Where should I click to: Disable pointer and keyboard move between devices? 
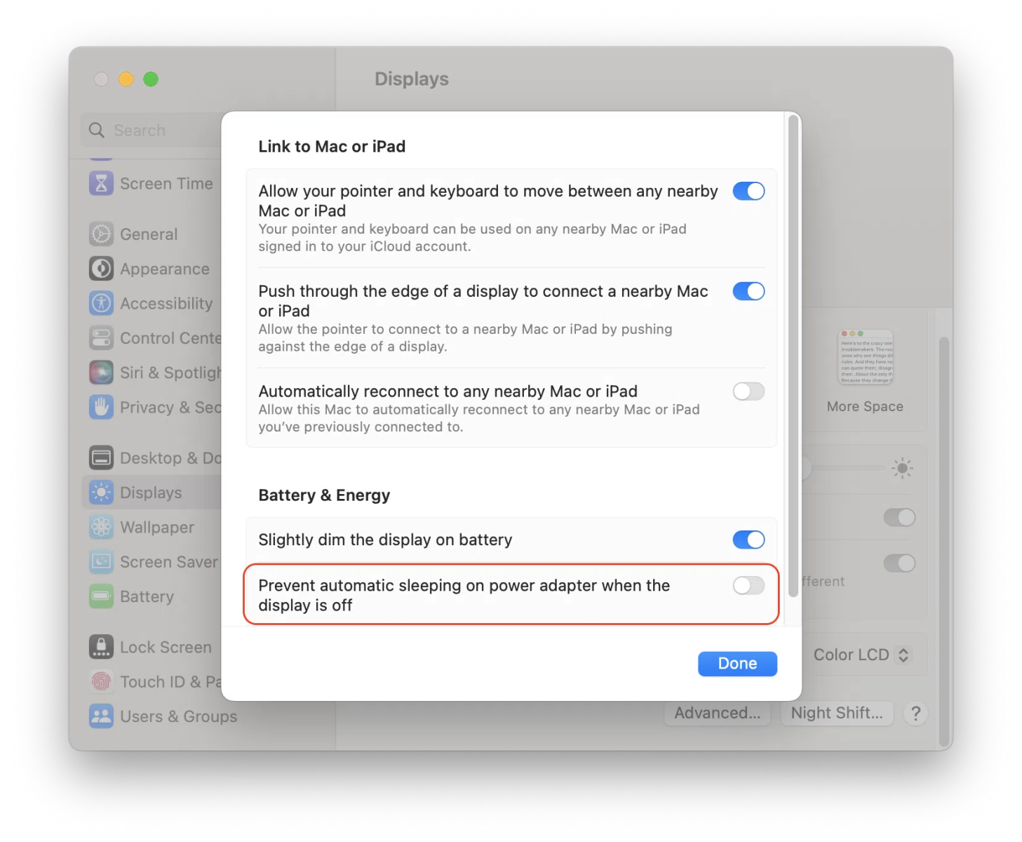pyautogui.click(x=748, y=191)
